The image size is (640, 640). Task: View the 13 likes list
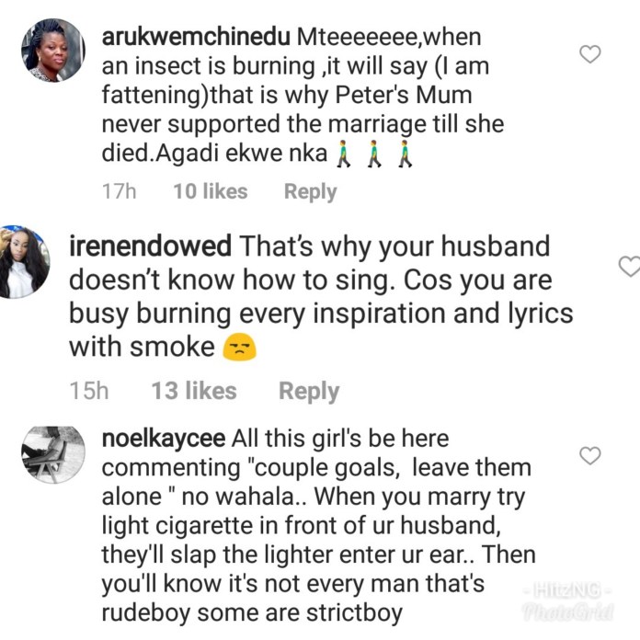point(193,391)
